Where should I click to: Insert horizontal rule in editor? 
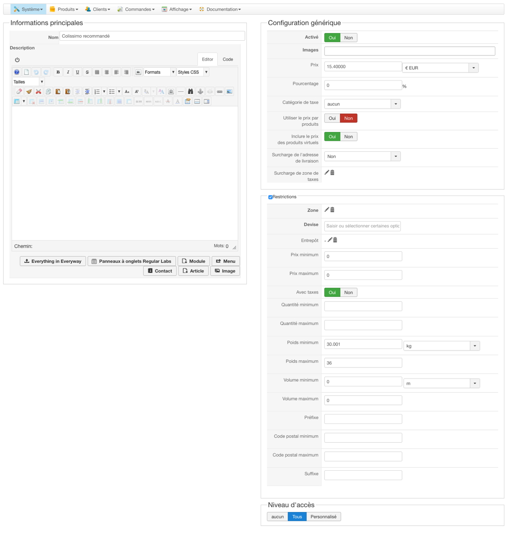point(181,91)
